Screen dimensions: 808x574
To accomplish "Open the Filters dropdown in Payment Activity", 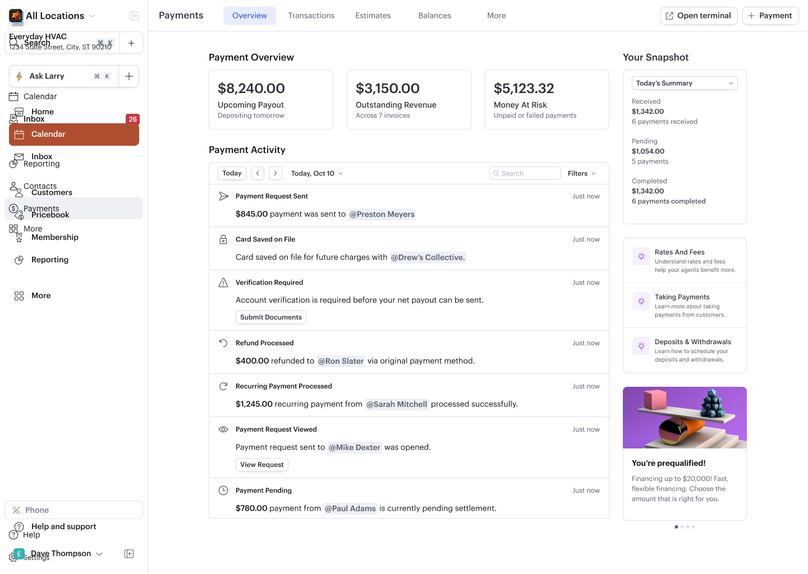I will point(582,173).
